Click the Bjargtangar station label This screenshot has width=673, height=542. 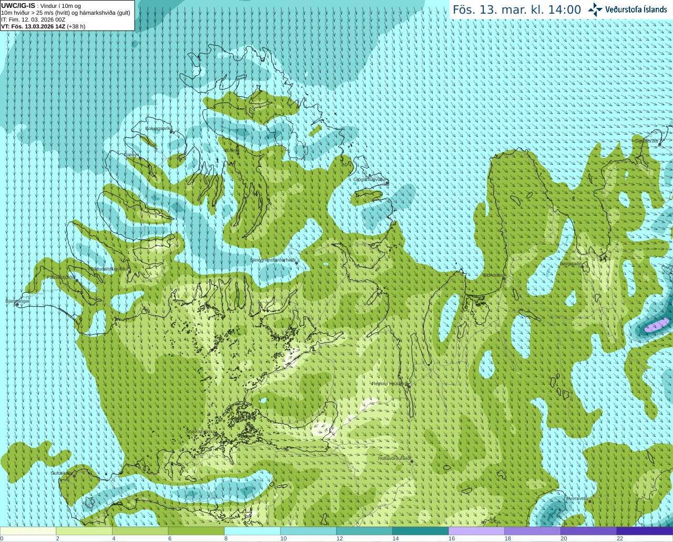coord(17,301)
